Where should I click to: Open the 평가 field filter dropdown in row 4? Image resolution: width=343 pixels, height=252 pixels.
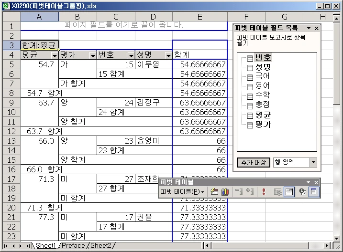(x=93, y=56)
